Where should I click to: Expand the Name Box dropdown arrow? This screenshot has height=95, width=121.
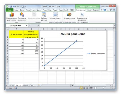27,26
